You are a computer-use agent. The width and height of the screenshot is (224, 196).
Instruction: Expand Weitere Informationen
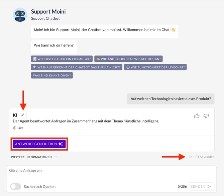(x=31, y=157)
